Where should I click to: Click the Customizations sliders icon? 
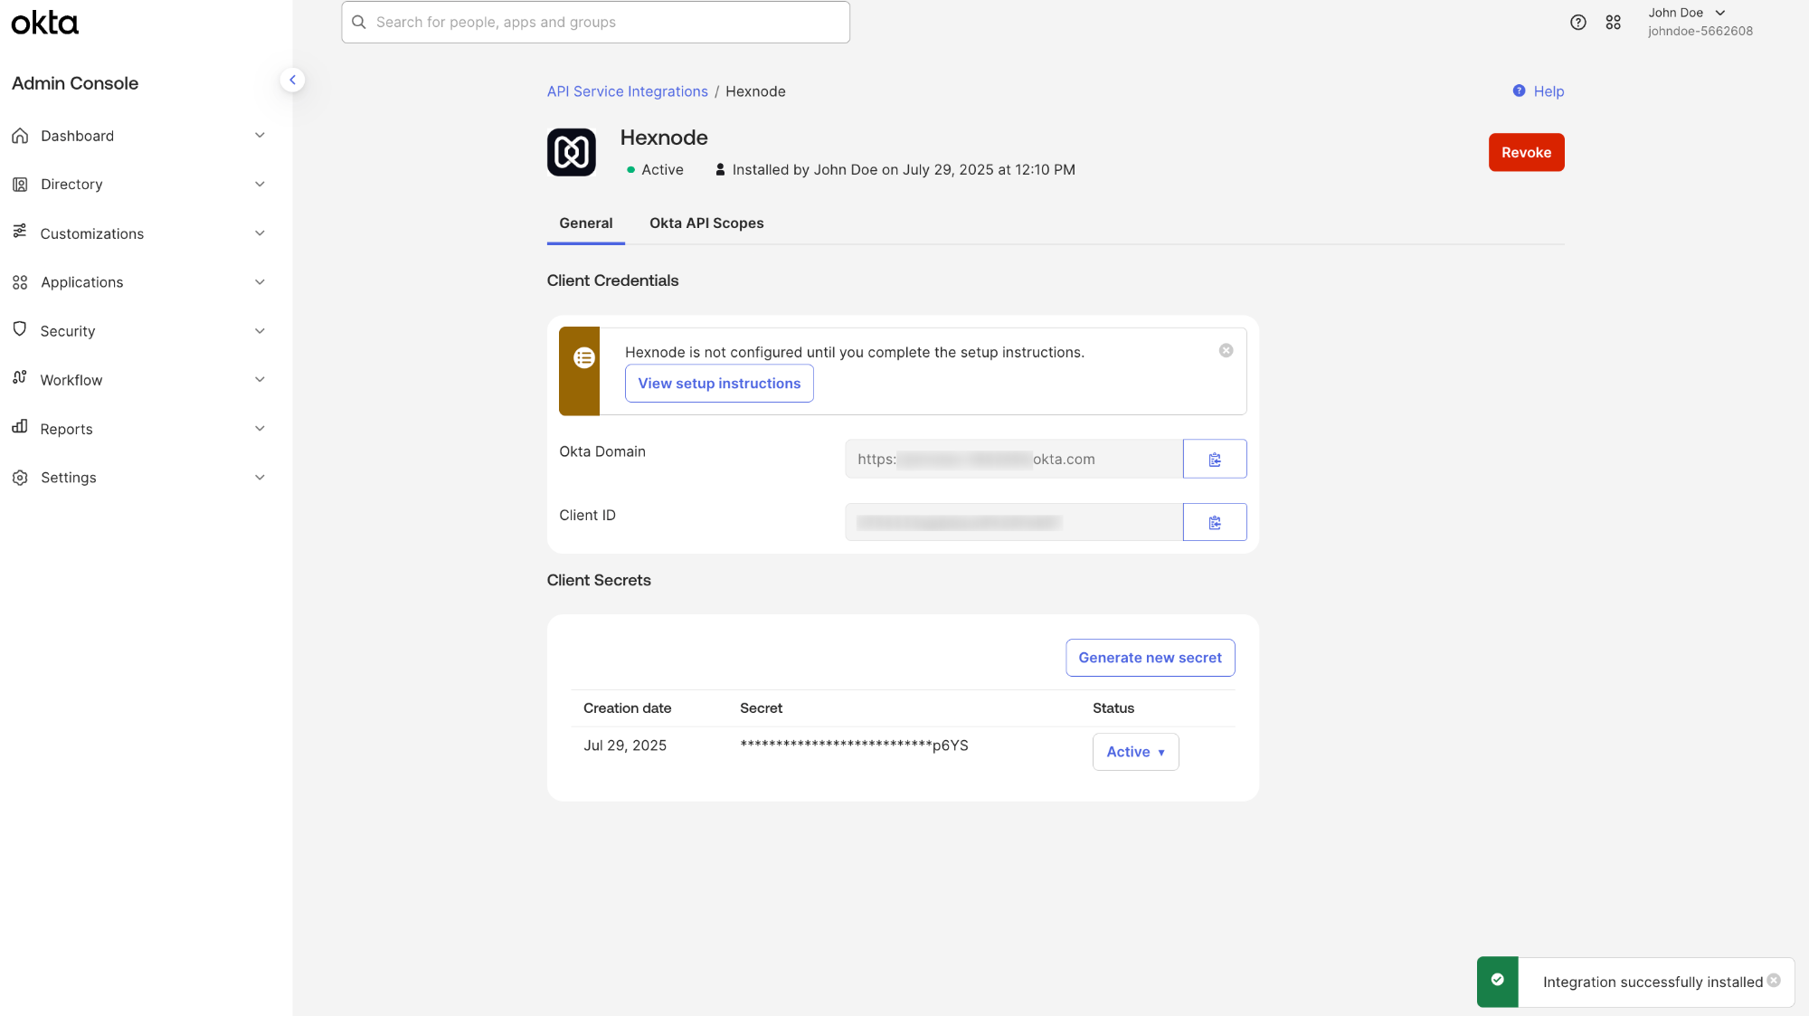tap(20, 232)
